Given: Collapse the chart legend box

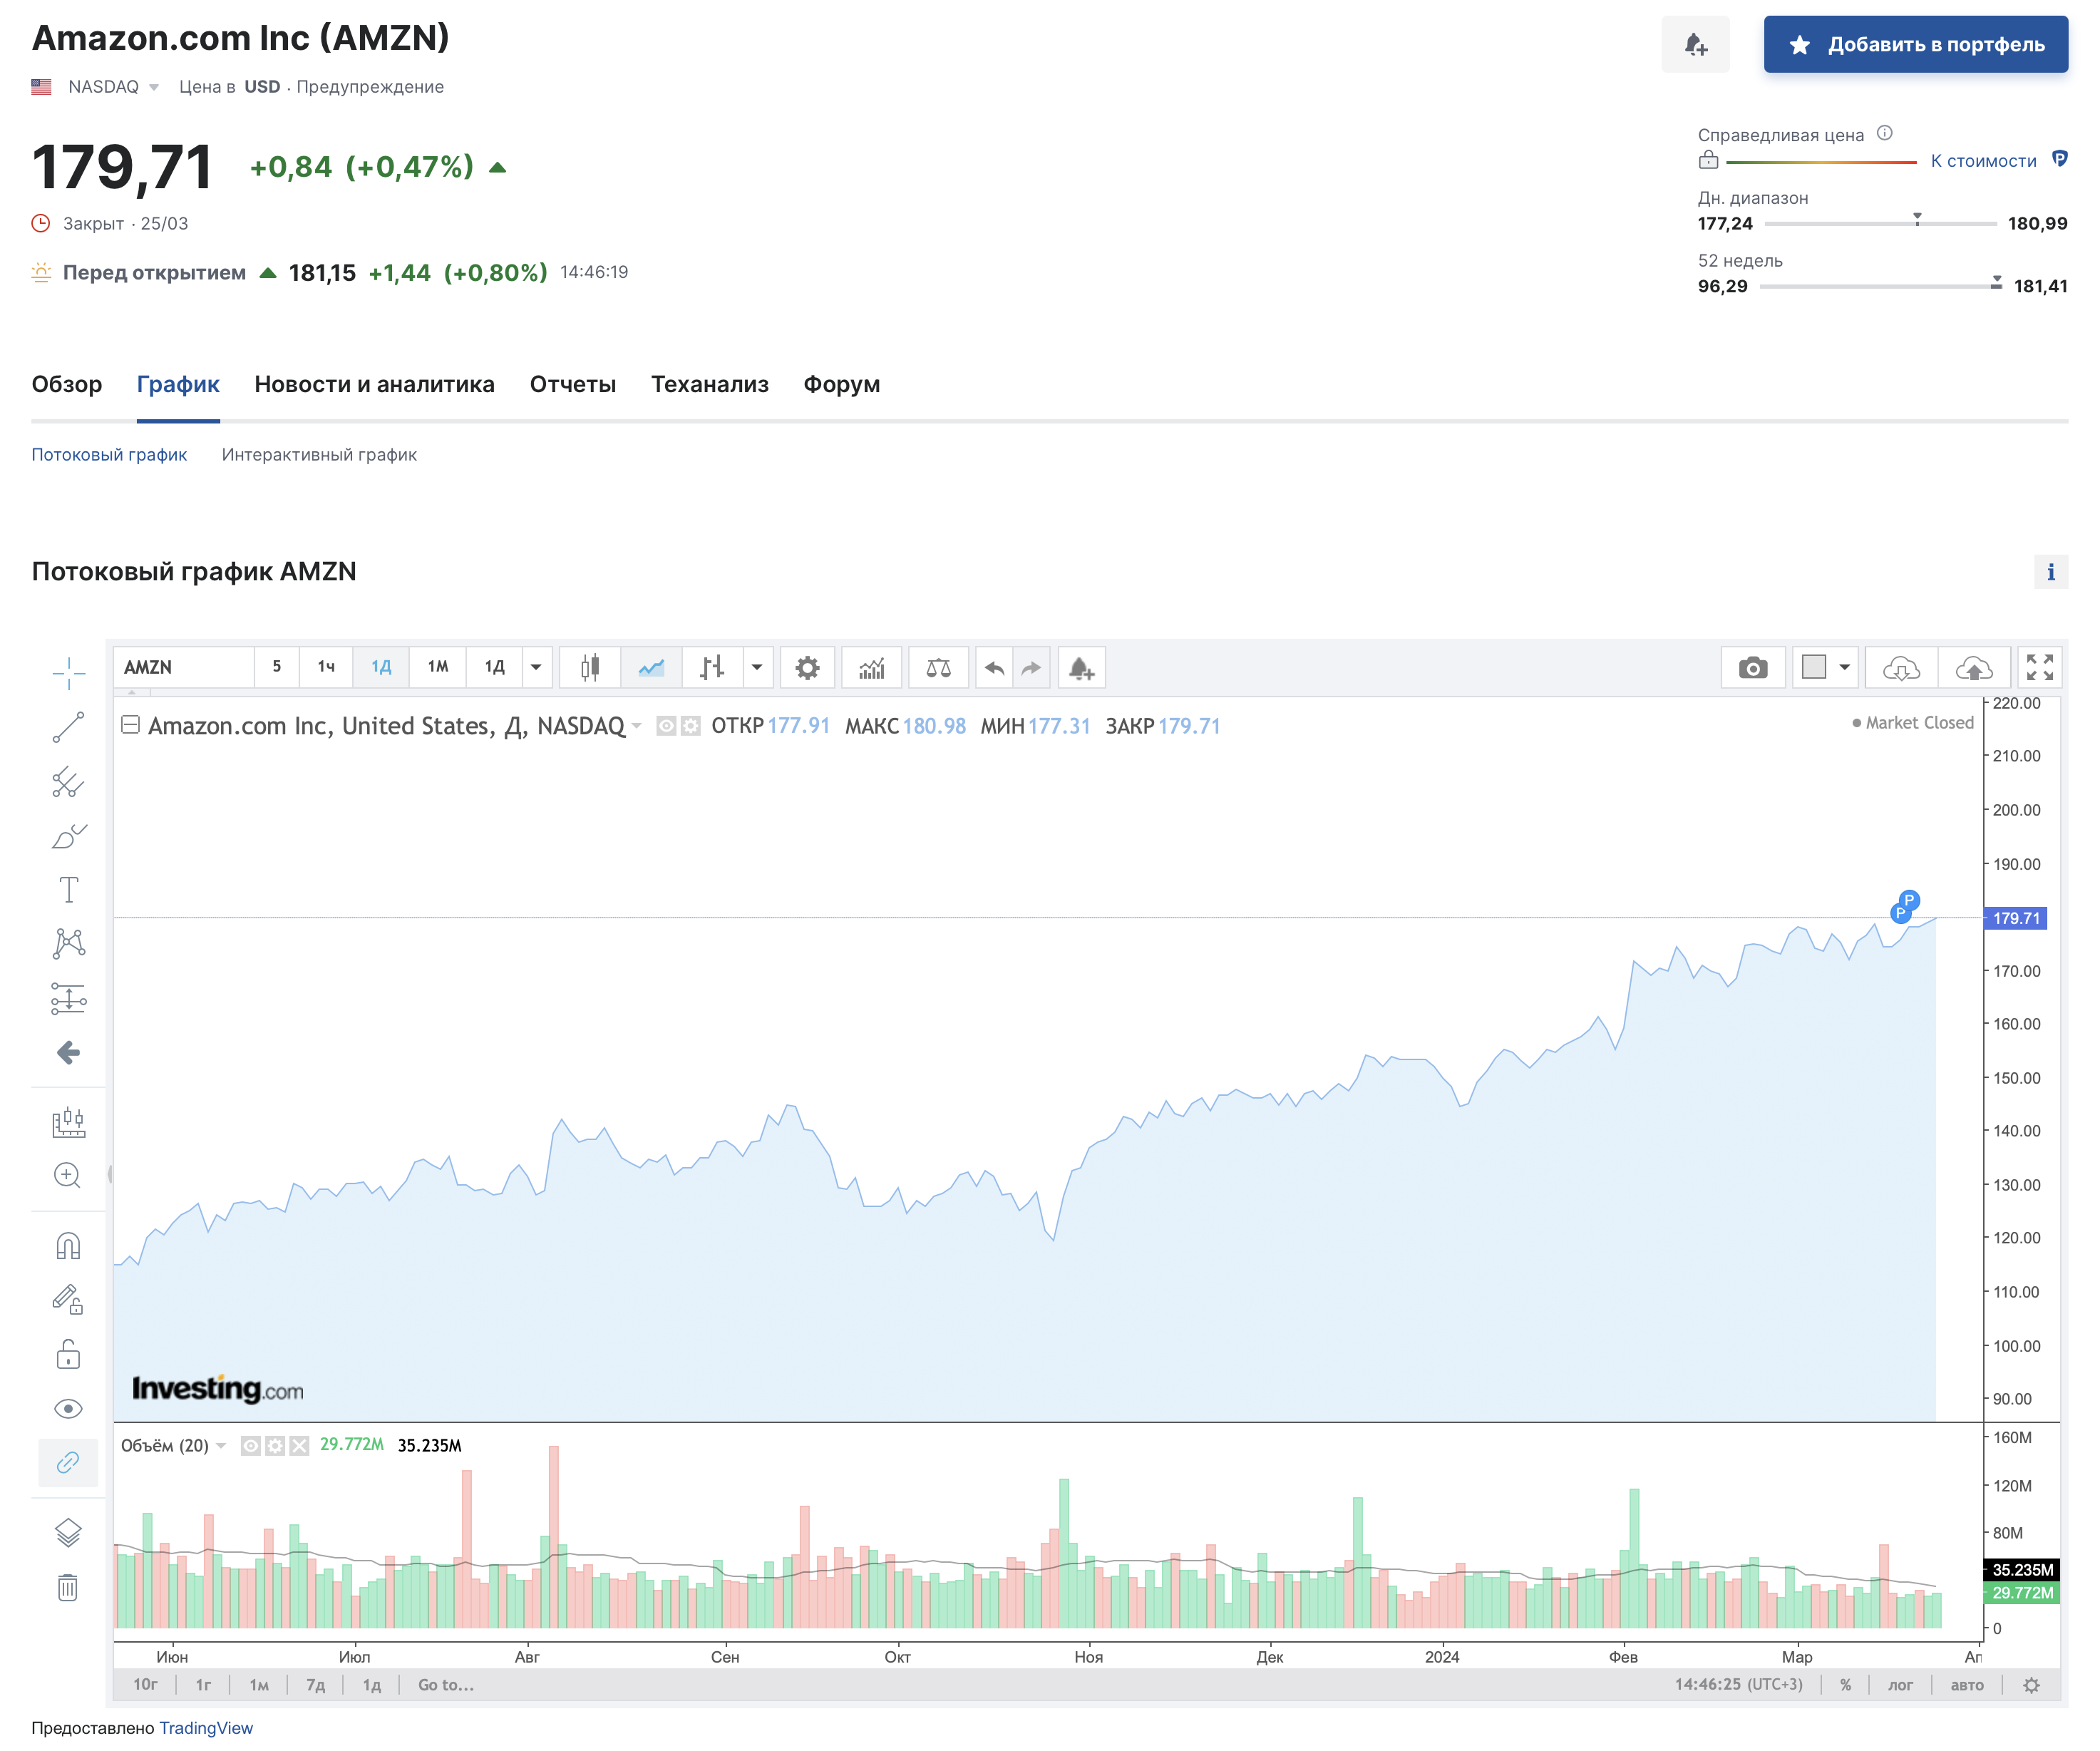Looking at the screenshot, I should (130, 725).
